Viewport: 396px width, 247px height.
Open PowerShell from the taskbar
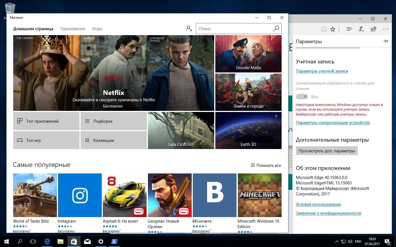point(114,242)
